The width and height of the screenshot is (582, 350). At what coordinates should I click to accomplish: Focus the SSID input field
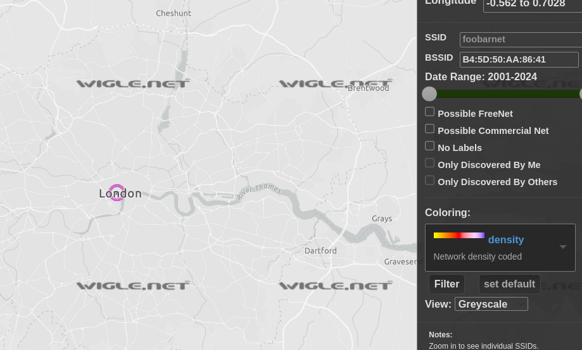(520, 39)
